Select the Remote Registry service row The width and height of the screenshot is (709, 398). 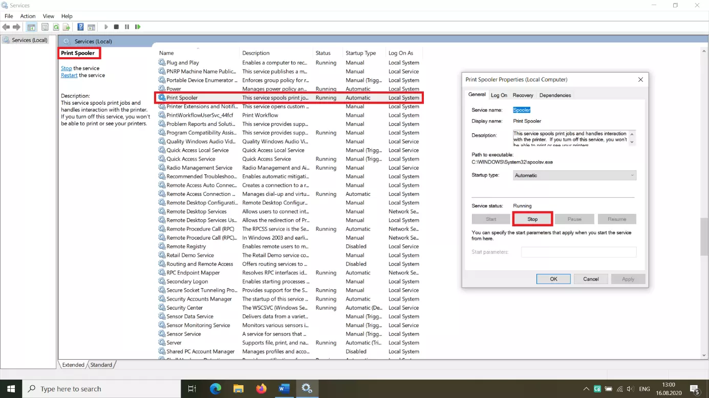pyautogui.click(x=186, y=247)
